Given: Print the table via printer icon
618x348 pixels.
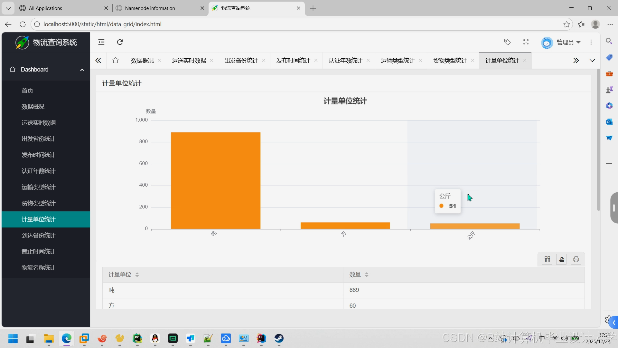Looking at the screenshot, I should [576, 259].
